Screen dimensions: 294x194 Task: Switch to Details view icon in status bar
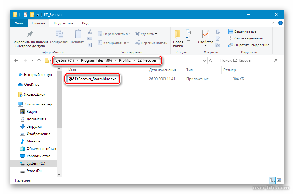coord(272,180)
